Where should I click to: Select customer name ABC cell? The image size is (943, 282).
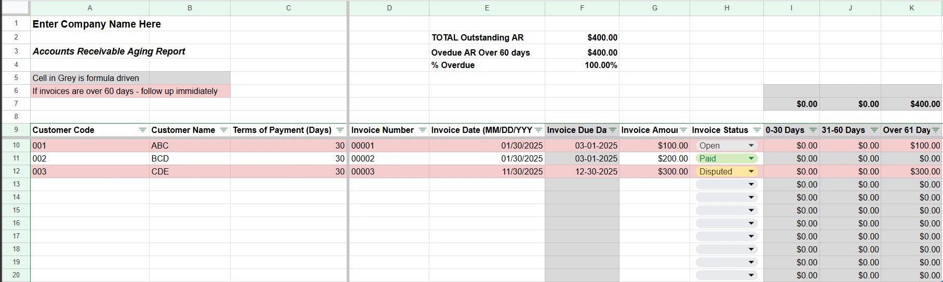pos(190,146)
